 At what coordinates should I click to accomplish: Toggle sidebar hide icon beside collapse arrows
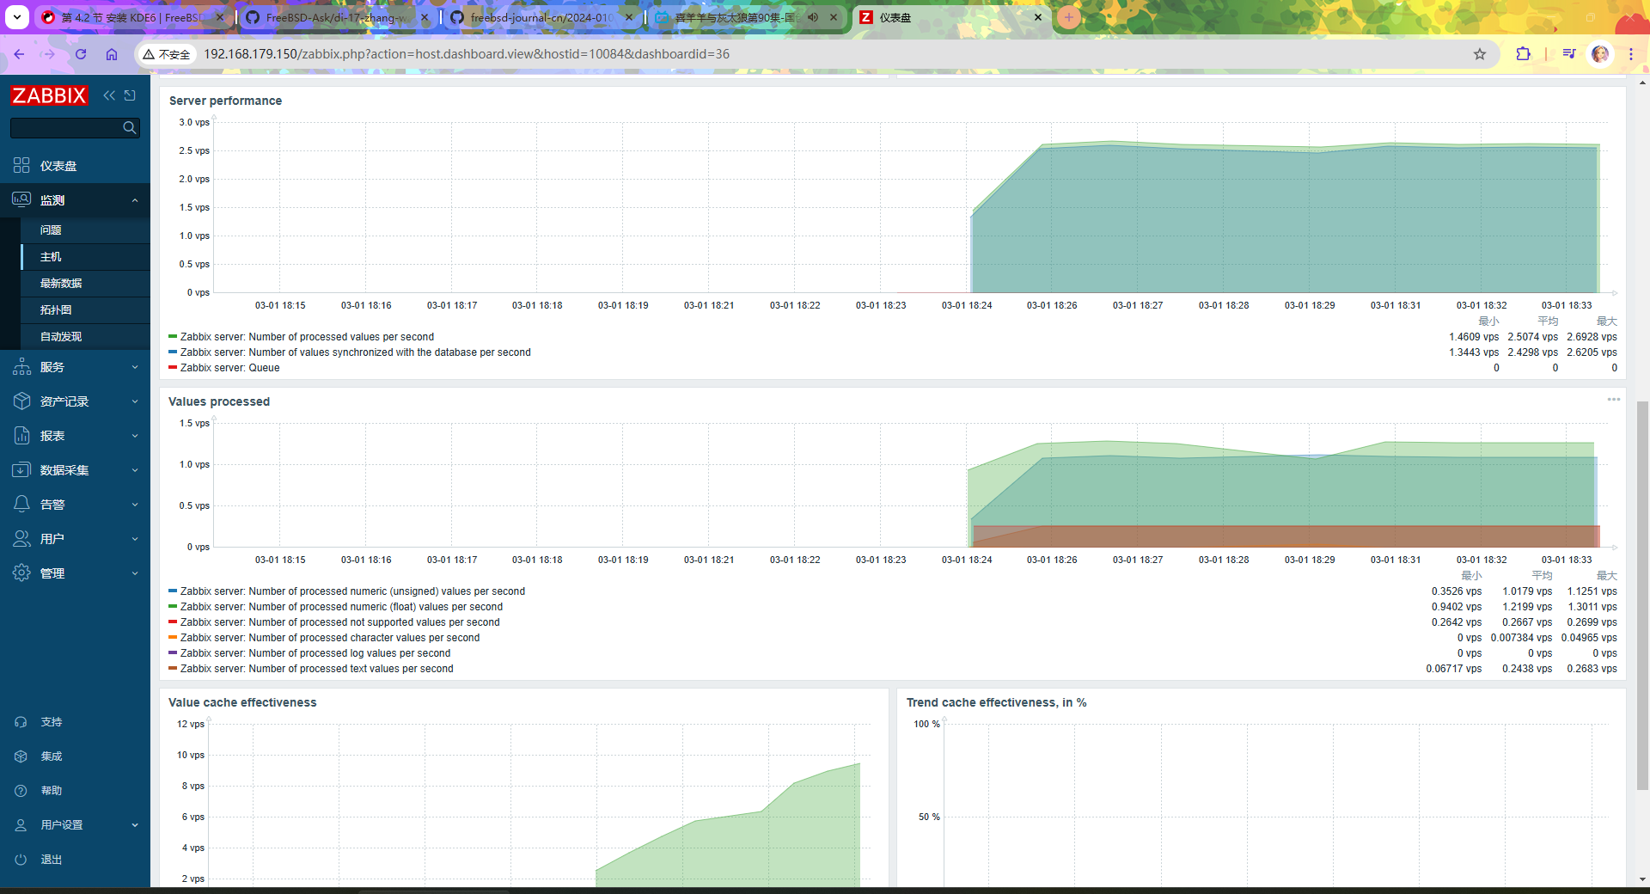tap(130, 95)
